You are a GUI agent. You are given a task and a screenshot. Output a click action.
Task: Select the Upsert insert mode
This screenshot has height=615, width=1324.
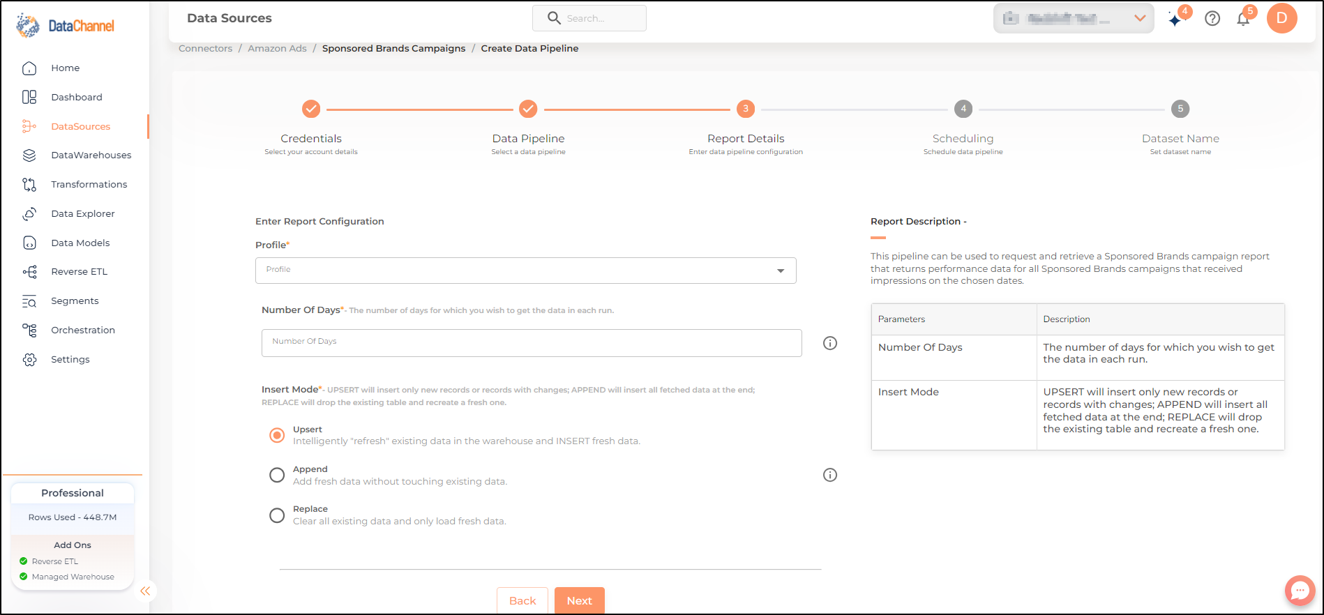(277, 435)
